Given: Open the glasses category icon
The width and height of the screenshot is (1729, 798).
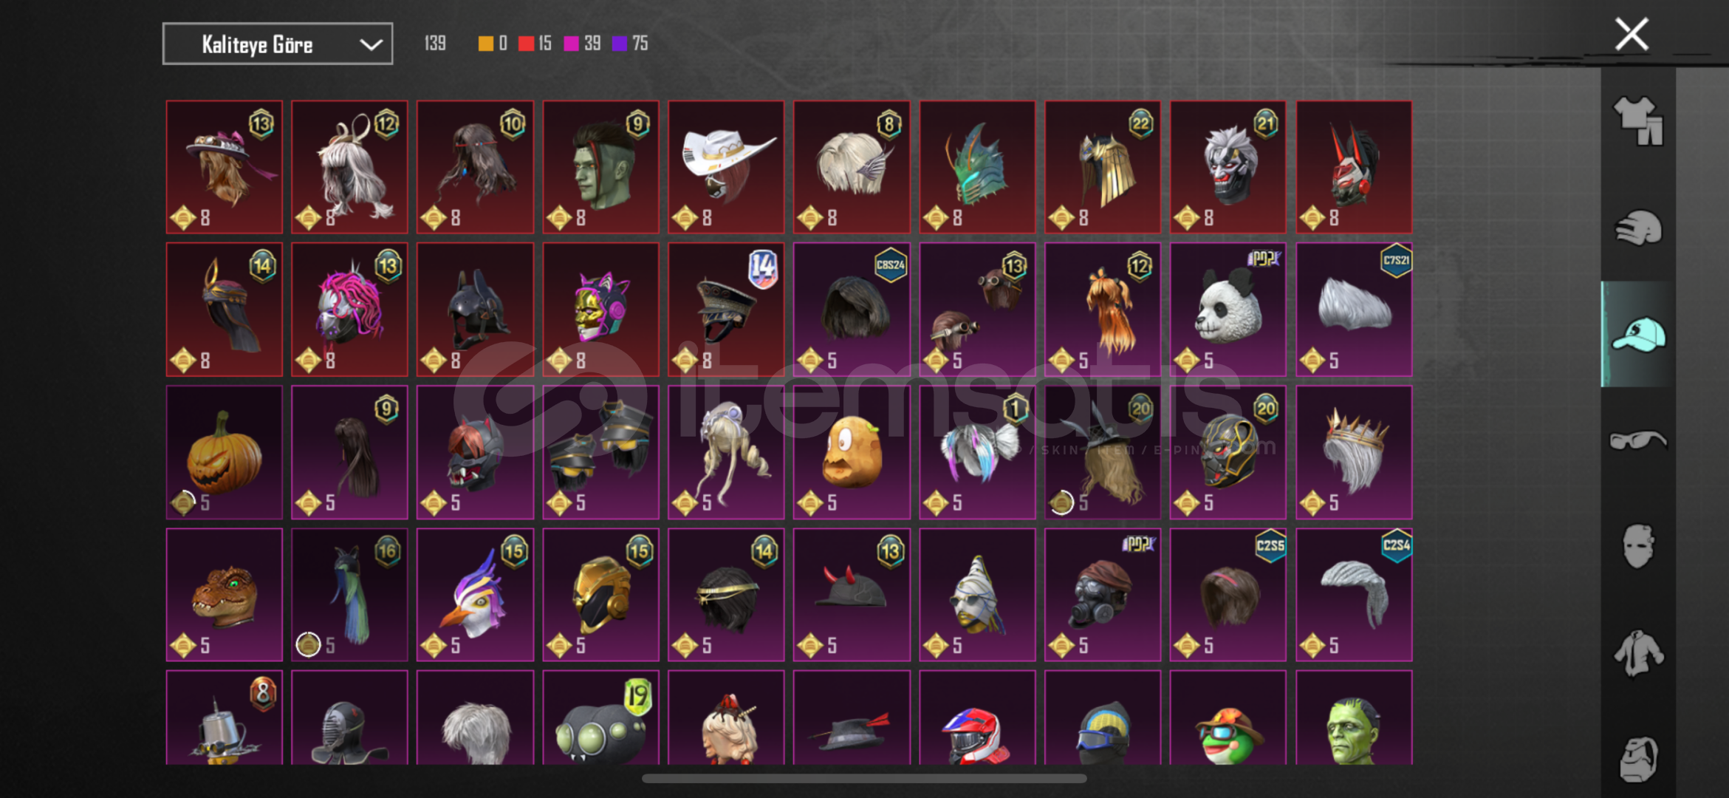Looking at the screenshot, I should click(1638, 441).
